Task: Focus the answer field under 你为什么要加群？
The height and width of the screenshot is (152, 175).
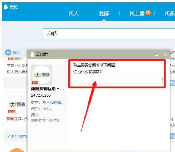Action: pos(118,80)
